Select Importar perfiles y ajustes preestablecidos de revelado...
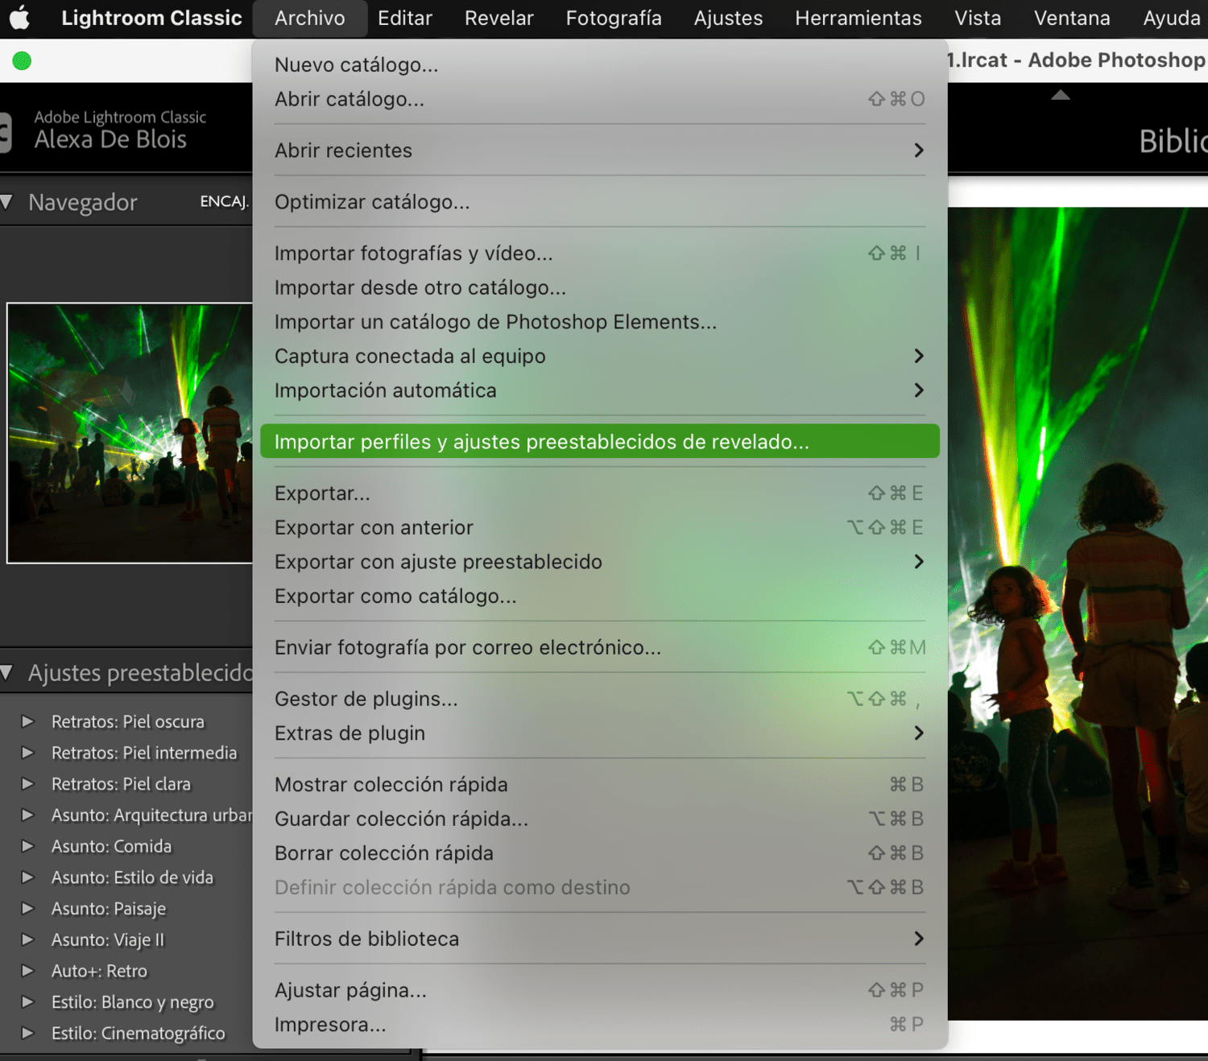The width and height of the screenshot is (1208, 1061). (x=600, y=442)
